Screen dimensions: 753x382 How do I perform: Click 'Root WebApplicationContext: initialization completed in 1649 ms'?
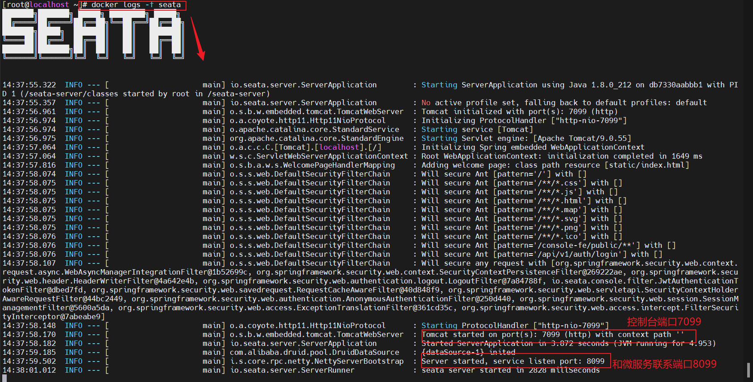562,156
